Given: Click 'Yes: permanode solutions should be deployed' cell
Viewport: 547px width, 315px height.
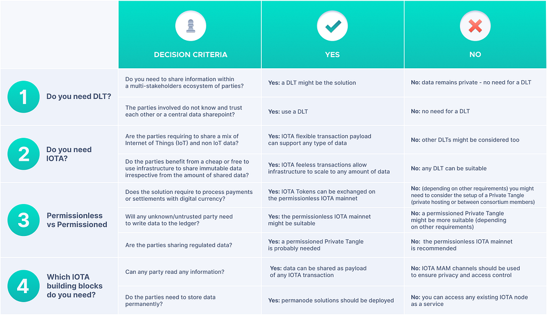Looking at the screenshot, I should point(332,301).
